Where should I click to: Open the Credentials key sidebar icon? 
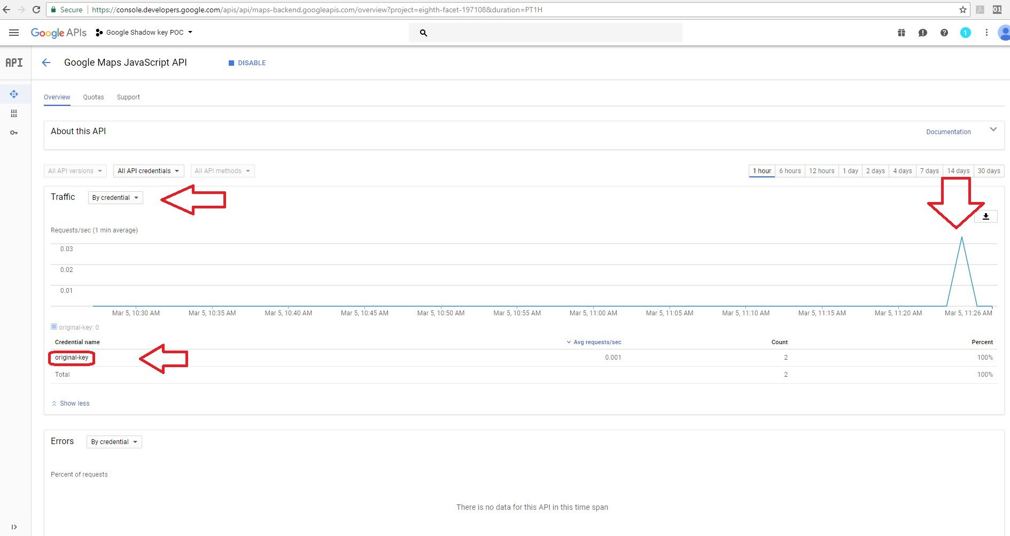pos(14,133)
